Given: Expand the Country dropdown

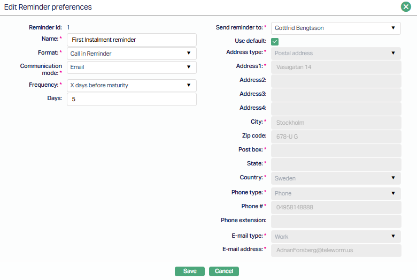Looking at the screenshot, I should (x=336, y=178).
